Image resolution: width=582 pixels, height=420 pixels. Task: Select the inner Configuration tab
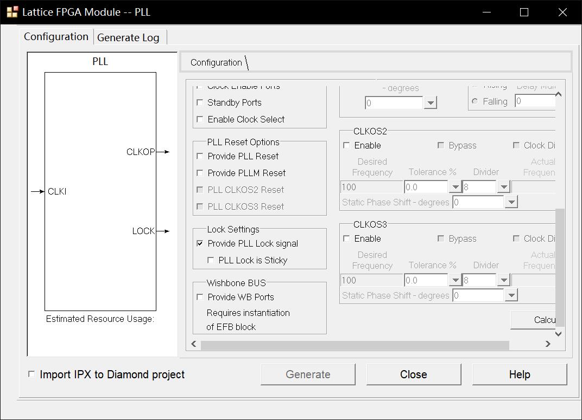(x=216, y=62)
